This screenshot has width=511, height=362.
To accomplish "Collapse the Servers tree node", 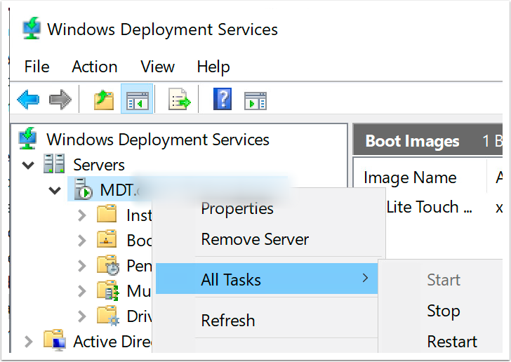I will (28, 166).
